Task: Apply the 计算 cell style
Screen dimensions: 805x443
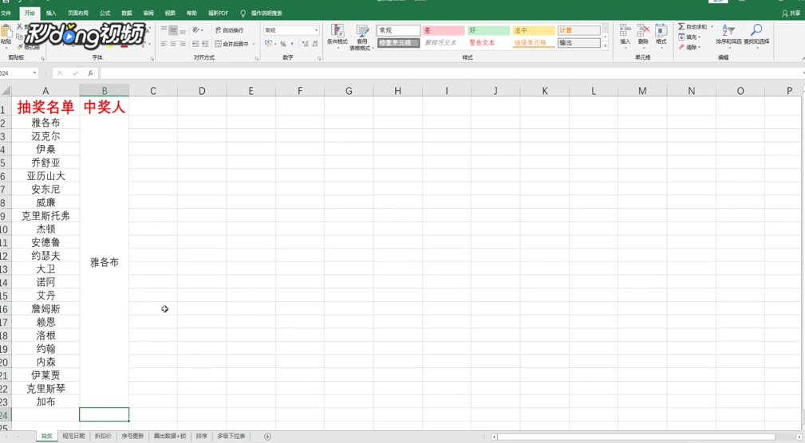Action: coord(579,30)
